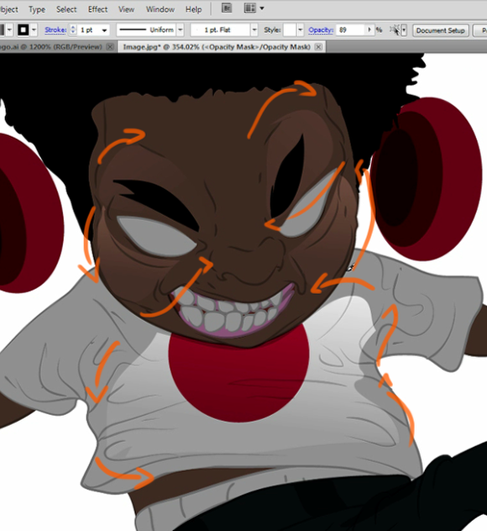Open the Opacity panel link
The image size is (487, 531).
pyautogui.click(x=321, y=29)
